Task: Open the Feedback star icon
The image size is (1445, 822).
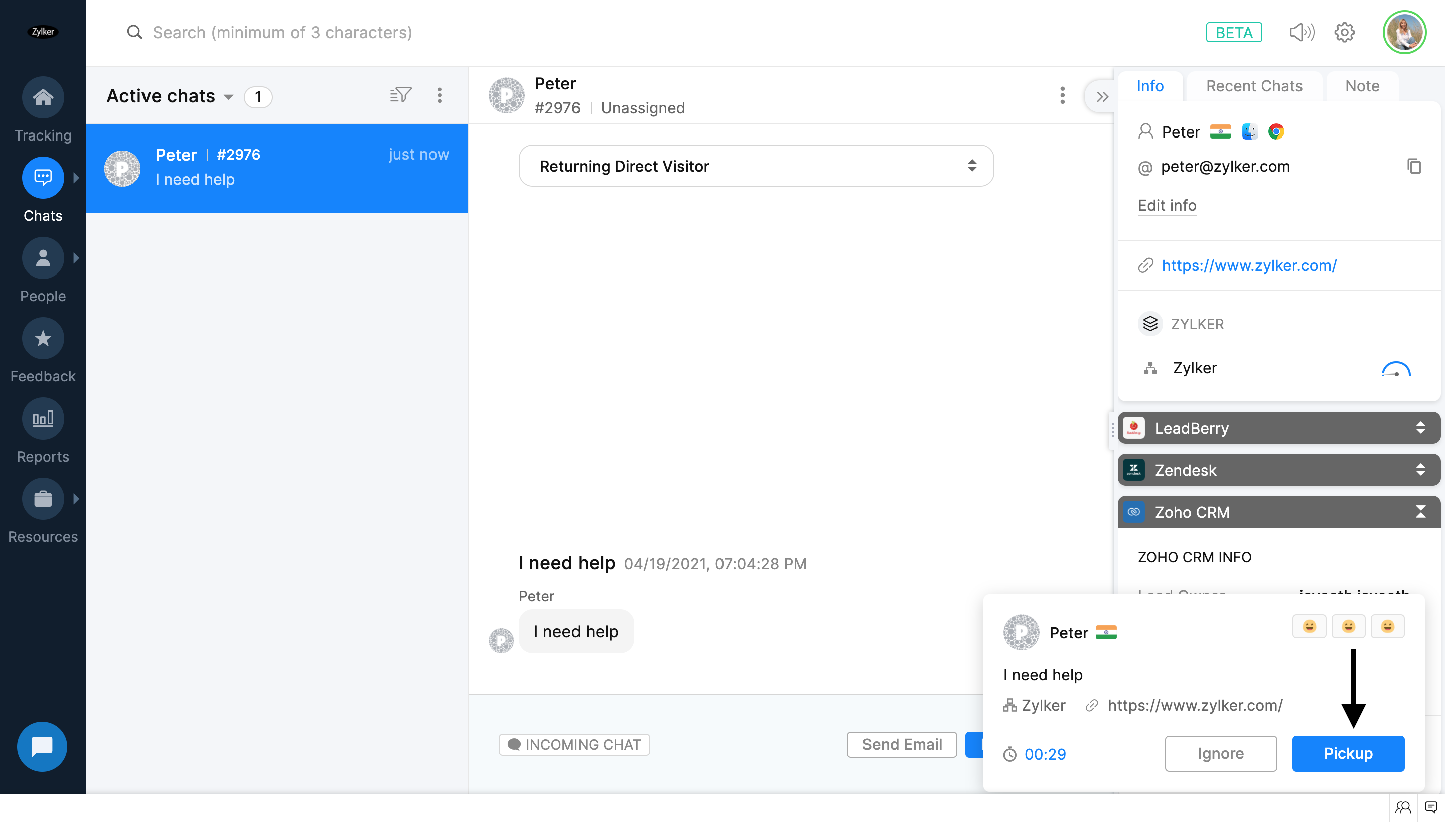Action: click(x=43, y=338)
